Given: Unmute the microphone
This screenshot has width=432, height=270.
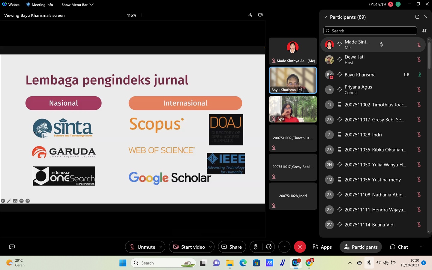Looking at the screenshot, I should click(142, 247).
